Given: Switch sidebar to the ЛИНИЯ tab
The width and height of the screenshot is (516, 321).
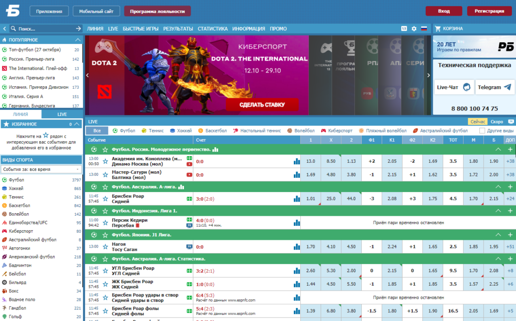Looking at the screenshot, I should 21,114.
